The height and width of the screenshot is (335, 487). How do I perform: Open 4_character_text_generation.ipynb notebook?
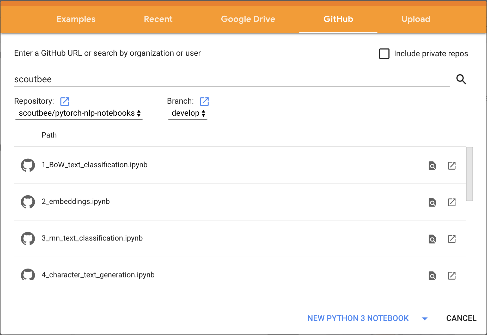point(98,275)
